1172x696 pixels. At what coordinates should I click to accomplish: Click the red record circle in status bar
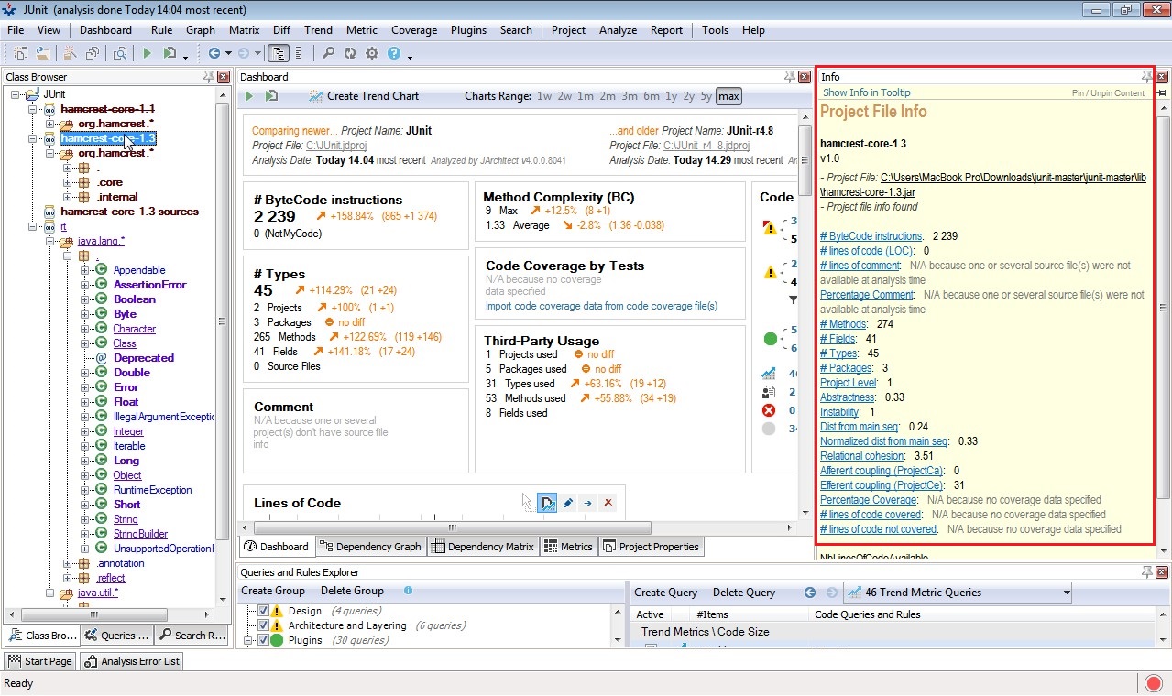(1155, 683)
